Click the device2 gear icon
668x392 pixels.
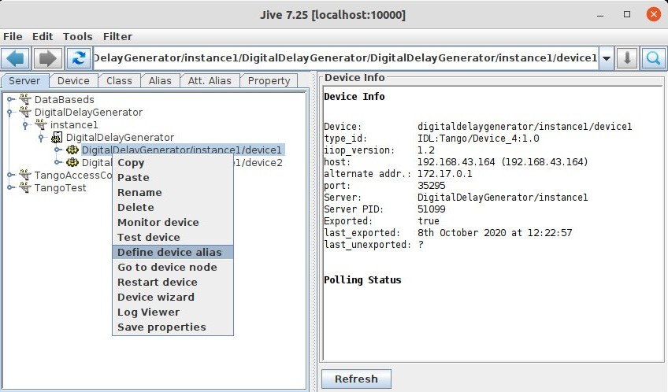click(72, 162)
